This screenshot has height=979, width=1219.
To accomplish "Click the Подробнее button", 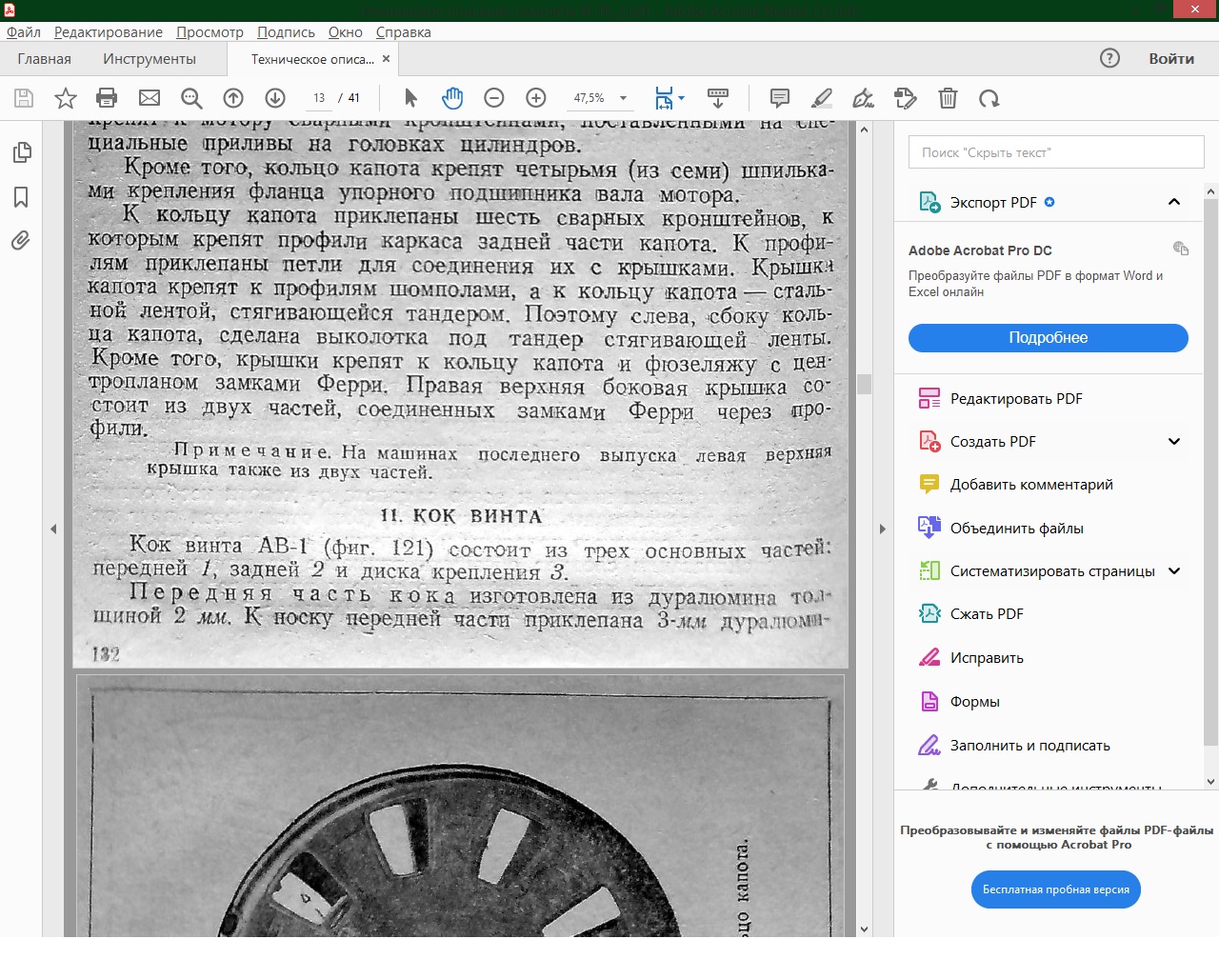I will click(x=1048, y=338).
